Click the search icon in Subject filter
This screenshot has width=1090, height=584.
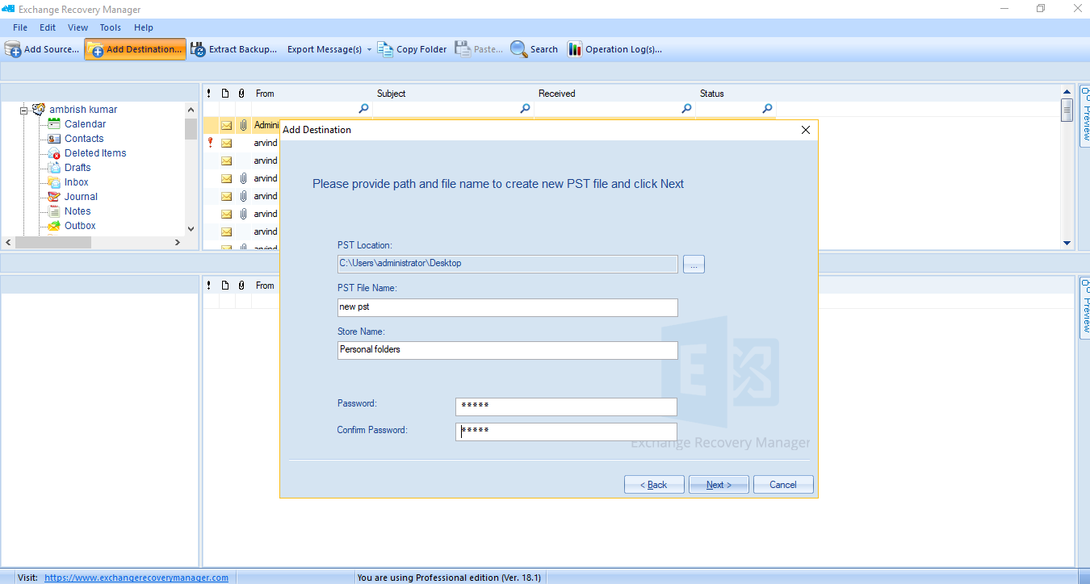pos(525,109)
